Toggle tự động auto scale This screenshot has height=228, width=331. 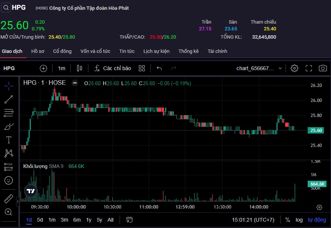(317, 220)
